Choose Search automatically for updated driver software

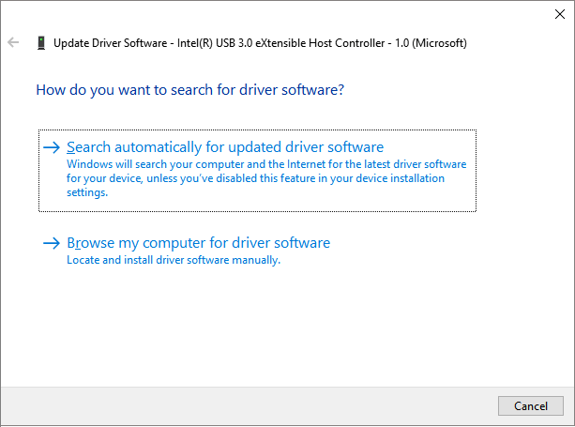pos(225,147)
